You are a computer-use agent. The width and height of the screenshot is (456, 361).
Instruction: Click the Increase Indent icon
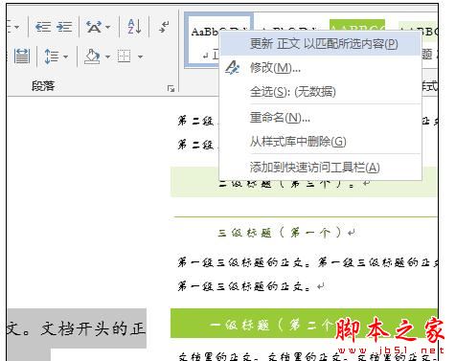tap(64, 27)
